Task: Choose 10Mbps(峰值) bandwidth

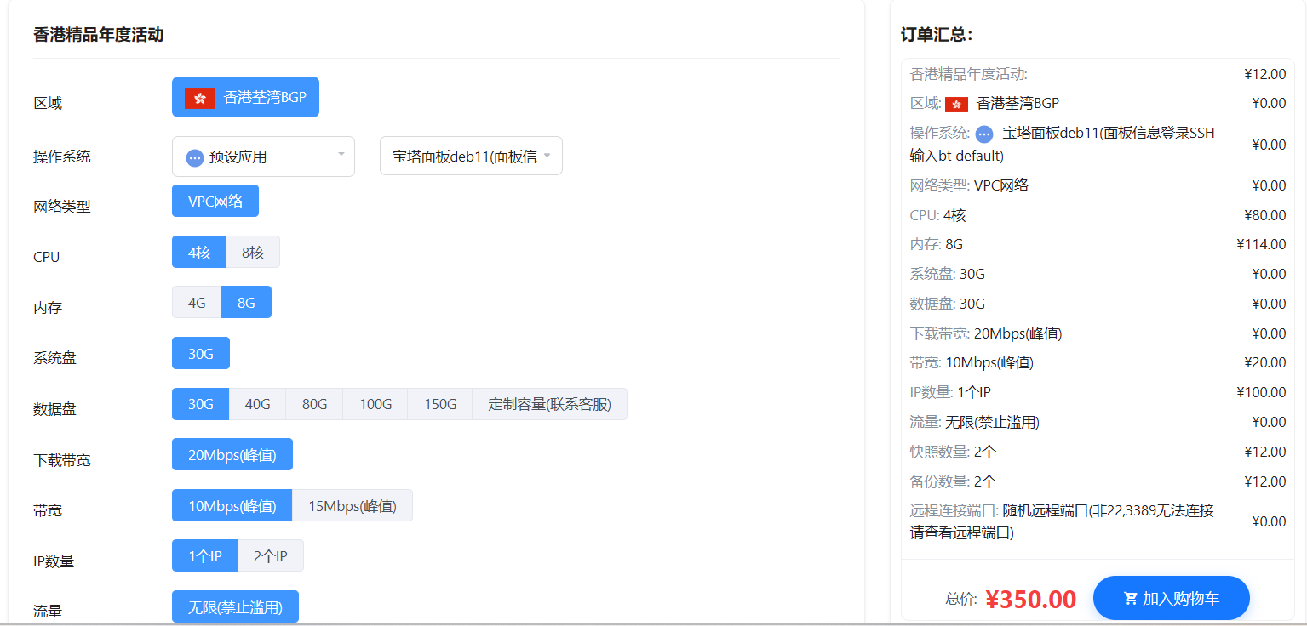Action: [232, 505]
